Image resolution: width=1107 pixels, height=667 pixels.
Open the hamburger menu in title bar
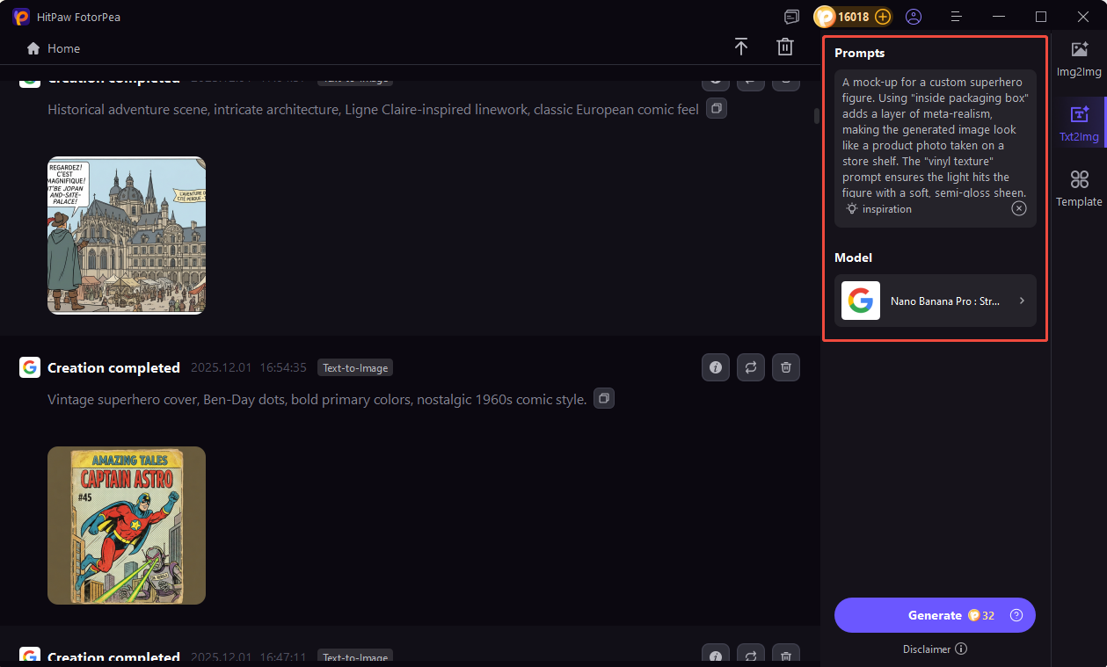coord(957,17)
